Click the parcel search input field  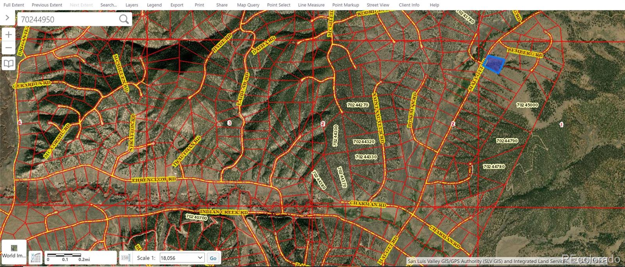[68, 19]
